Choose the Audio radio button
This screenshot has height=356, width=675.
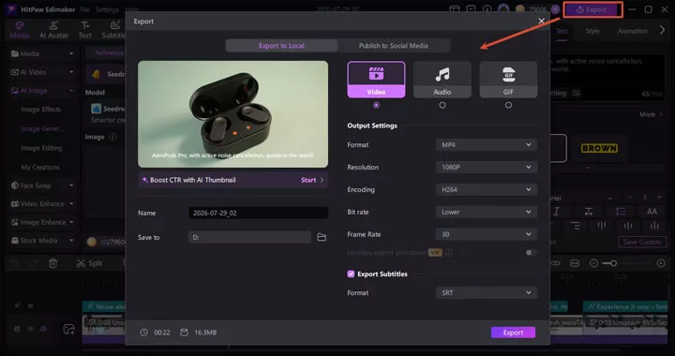pyautogui.click(x=442, y=105)
